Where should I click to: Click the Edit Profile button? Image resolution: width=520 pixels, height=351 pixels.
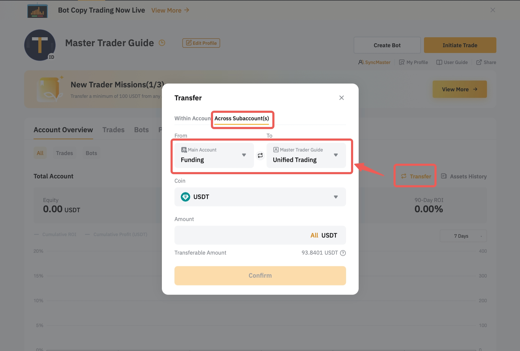coord(201,43)
